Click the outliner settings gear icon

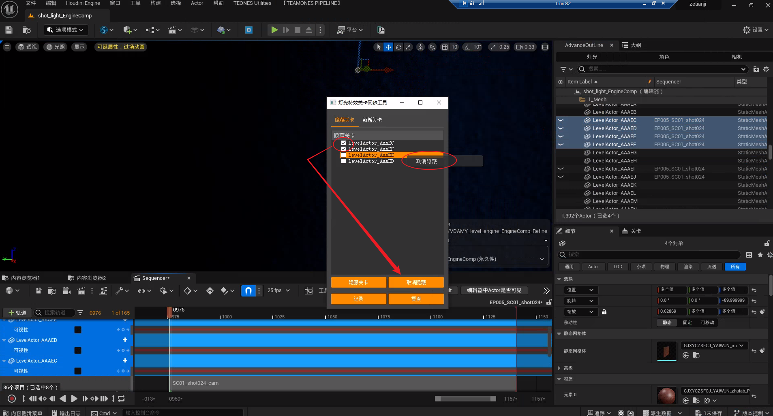[766, 69]
